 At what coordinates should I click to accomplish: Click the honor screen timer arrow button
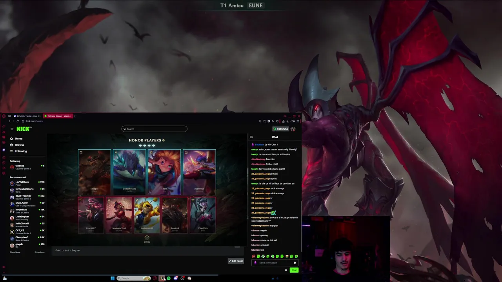tap(147, 237)
